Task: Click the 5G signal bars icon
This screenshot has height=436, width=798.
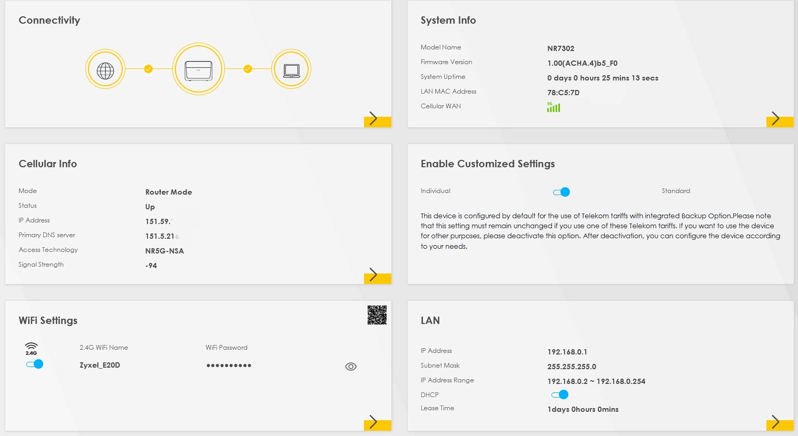Action: click(554, 107)
